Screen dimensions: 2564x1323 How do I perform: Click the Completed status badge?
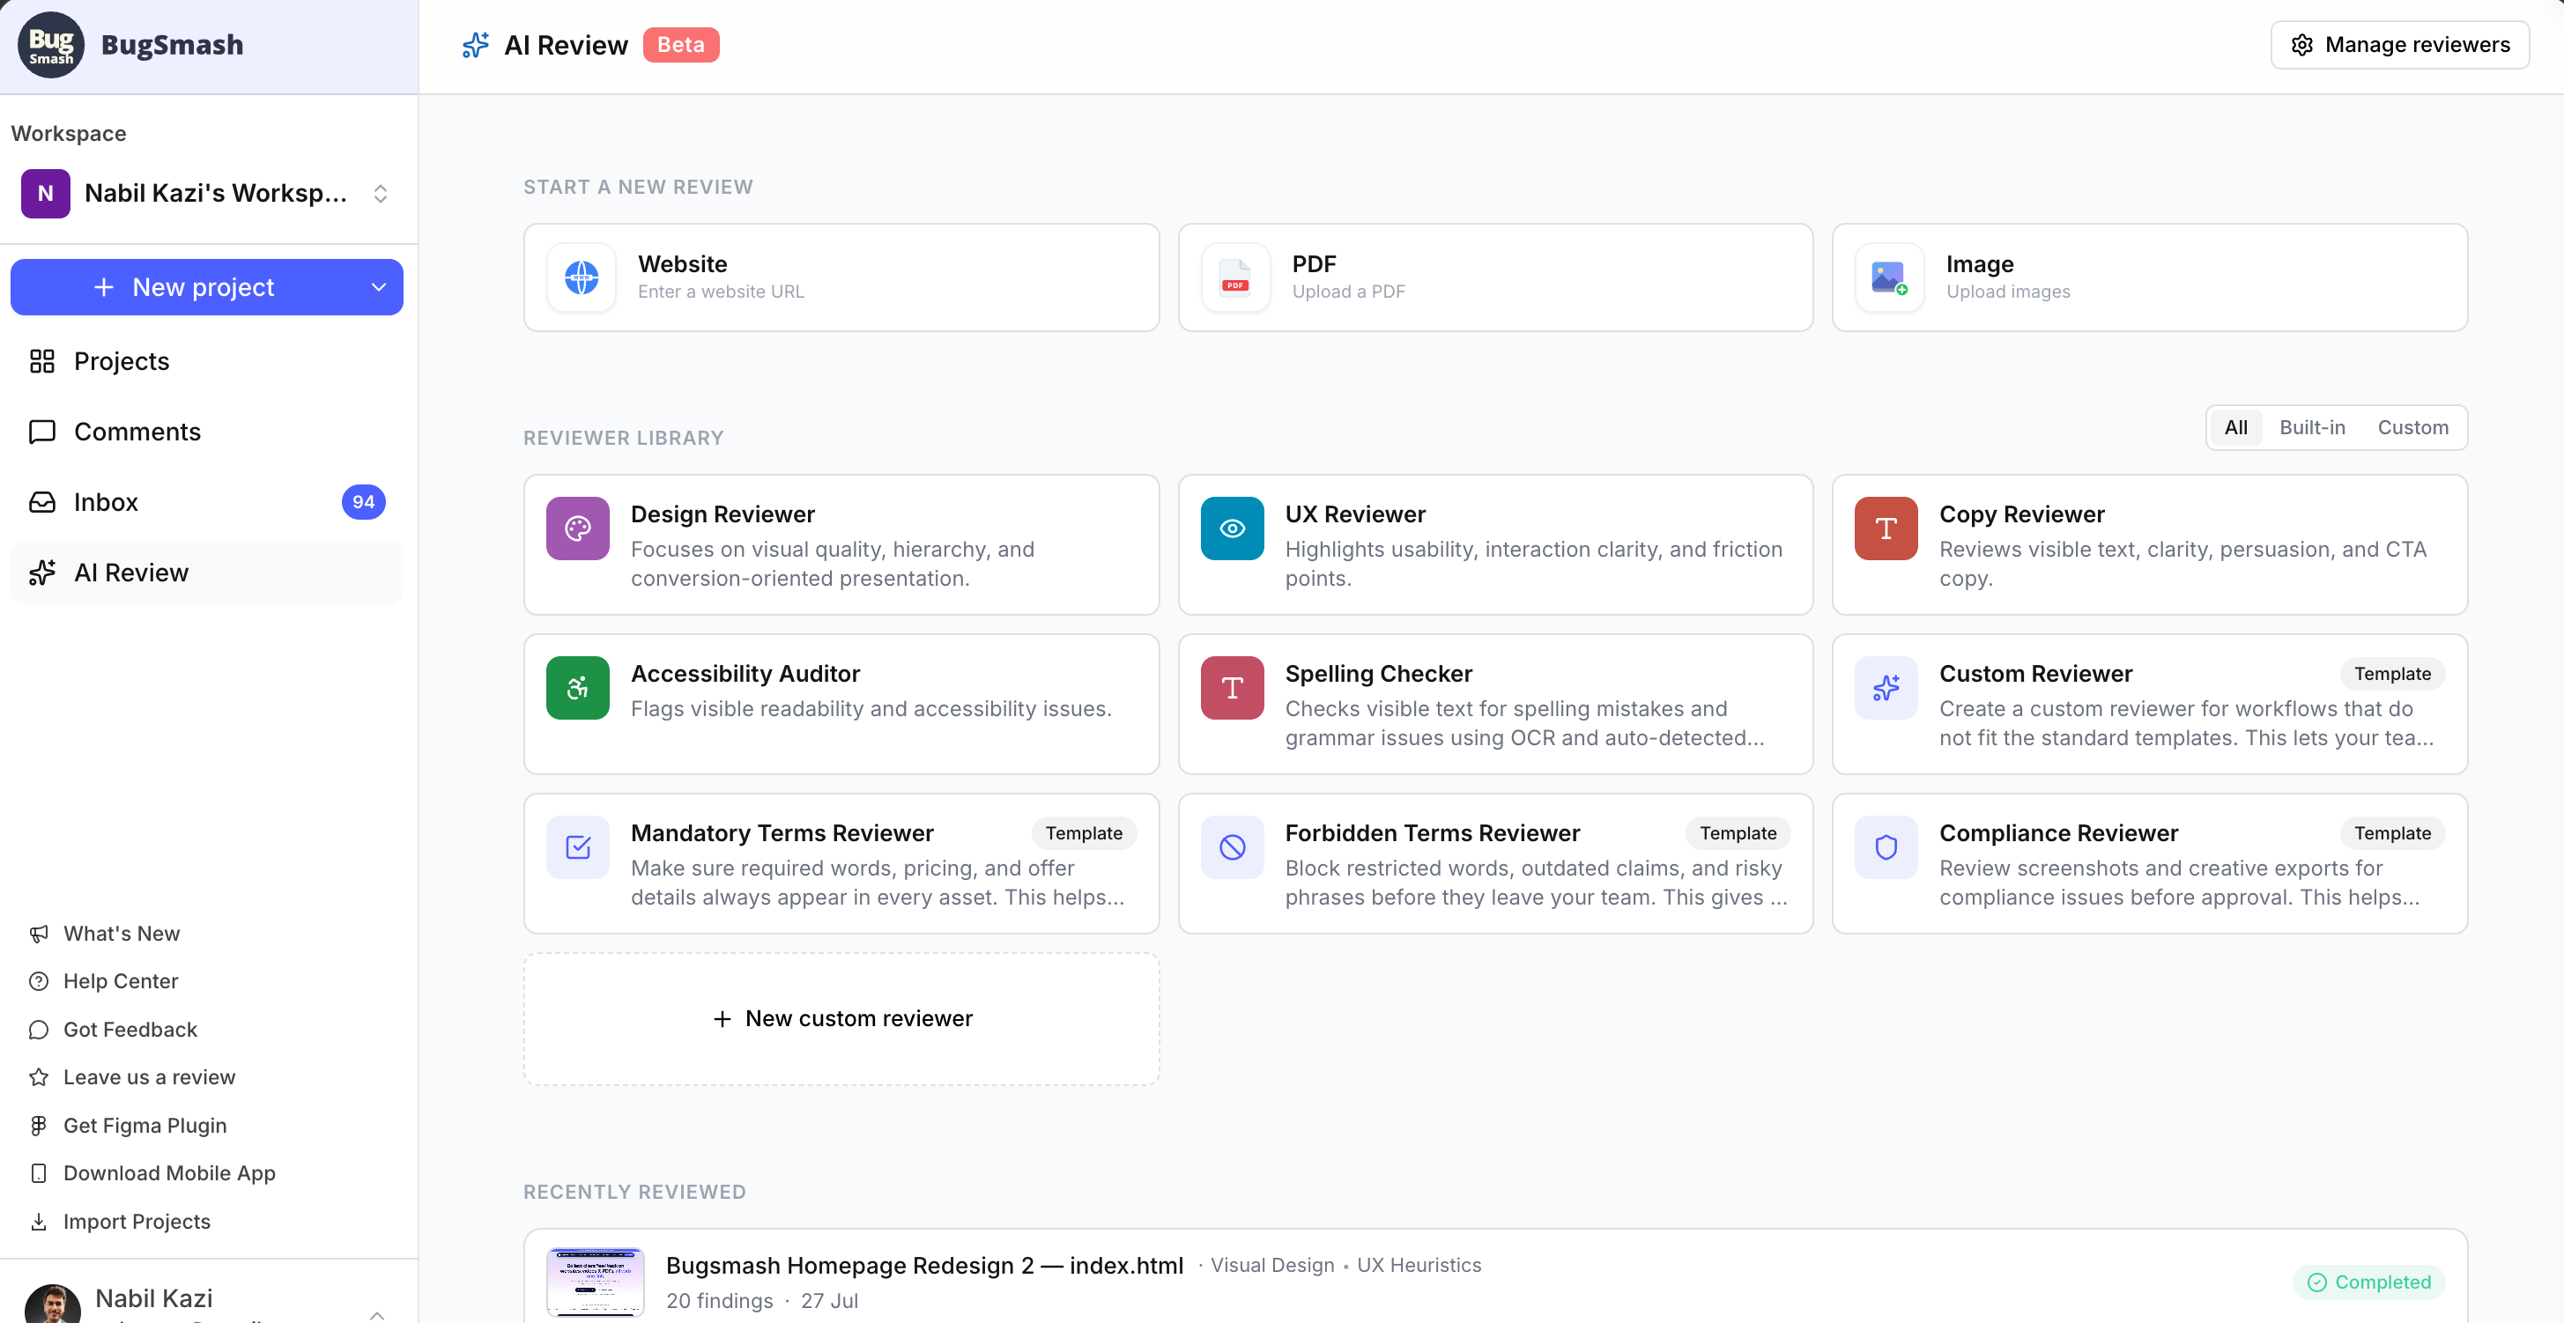click(x=2369, y=1282)
